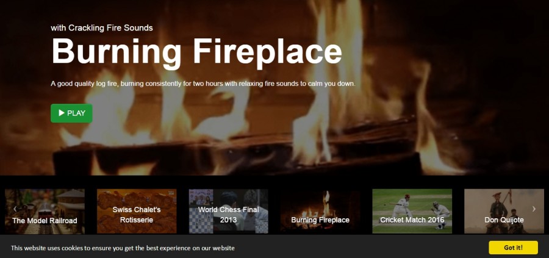Image resolution: width=549 pixels, height=258 pixels.
Task: Dismiss the cookie notice with Got it!
Action: [513, 248]
